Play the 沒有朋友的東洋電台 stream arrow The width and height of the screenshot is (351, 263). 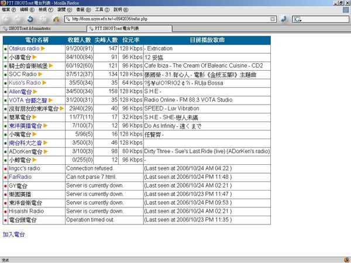coord(62,109)
